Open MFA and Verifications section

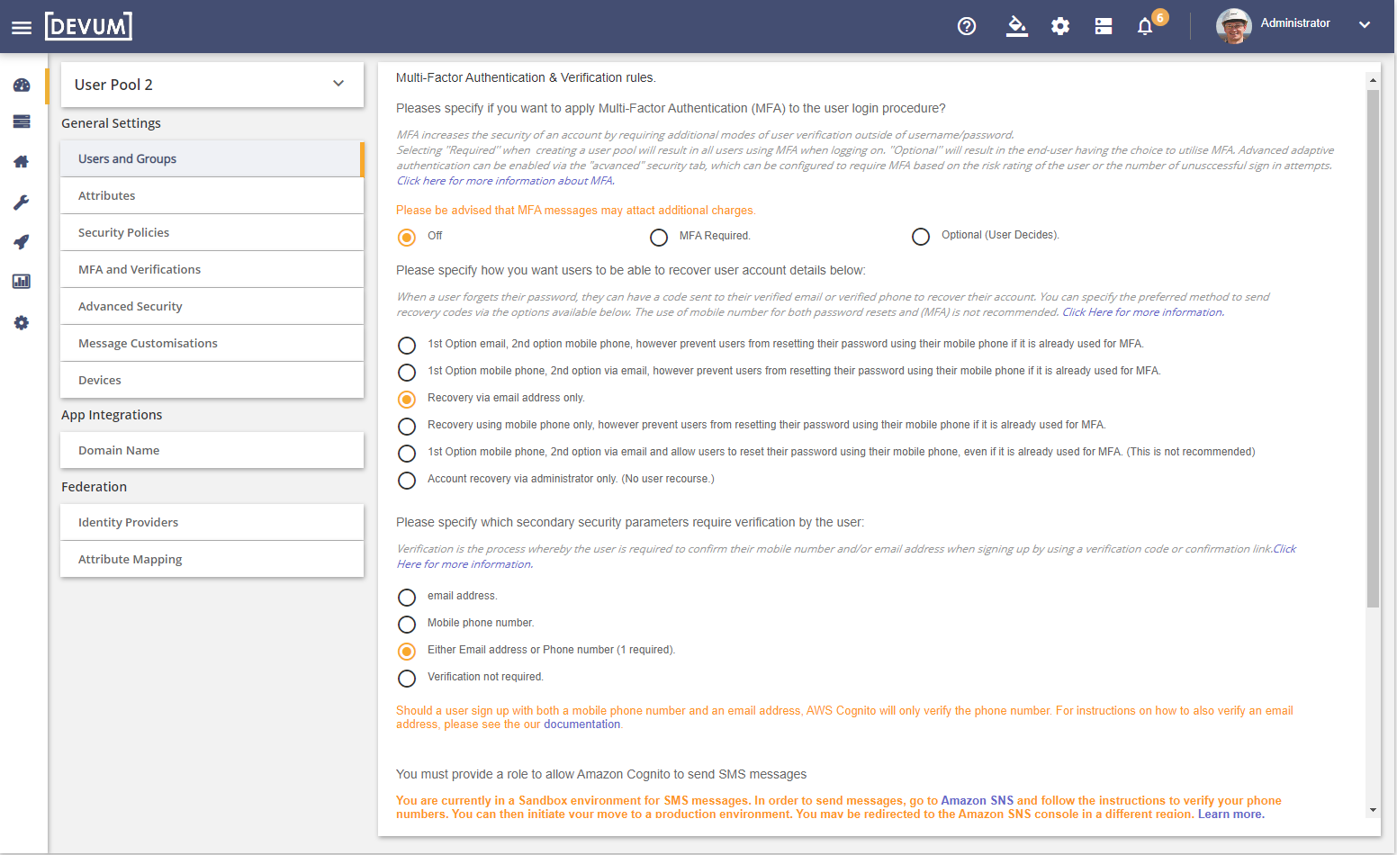coord(212,269)
